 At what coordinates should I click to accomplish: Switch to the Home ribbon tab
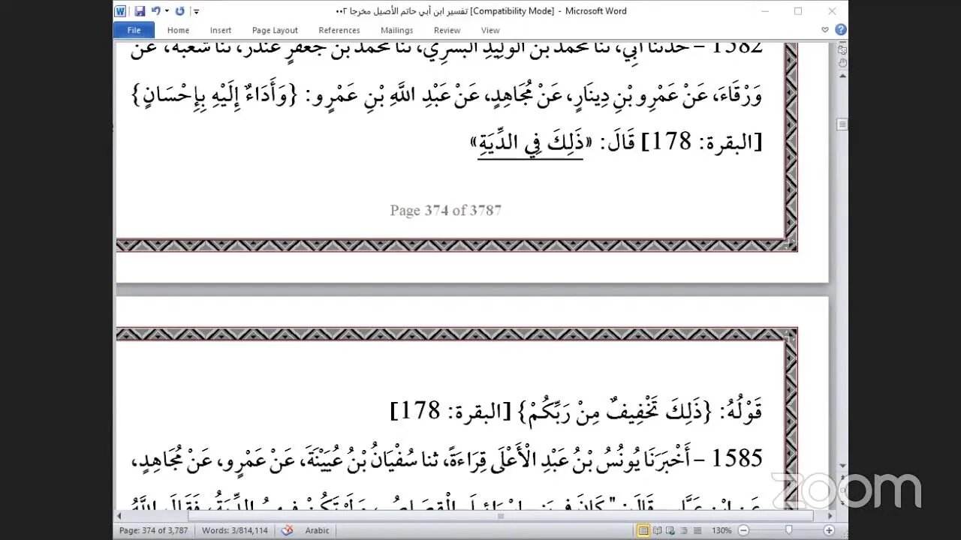pyautogui.click(x=178, y=30)
